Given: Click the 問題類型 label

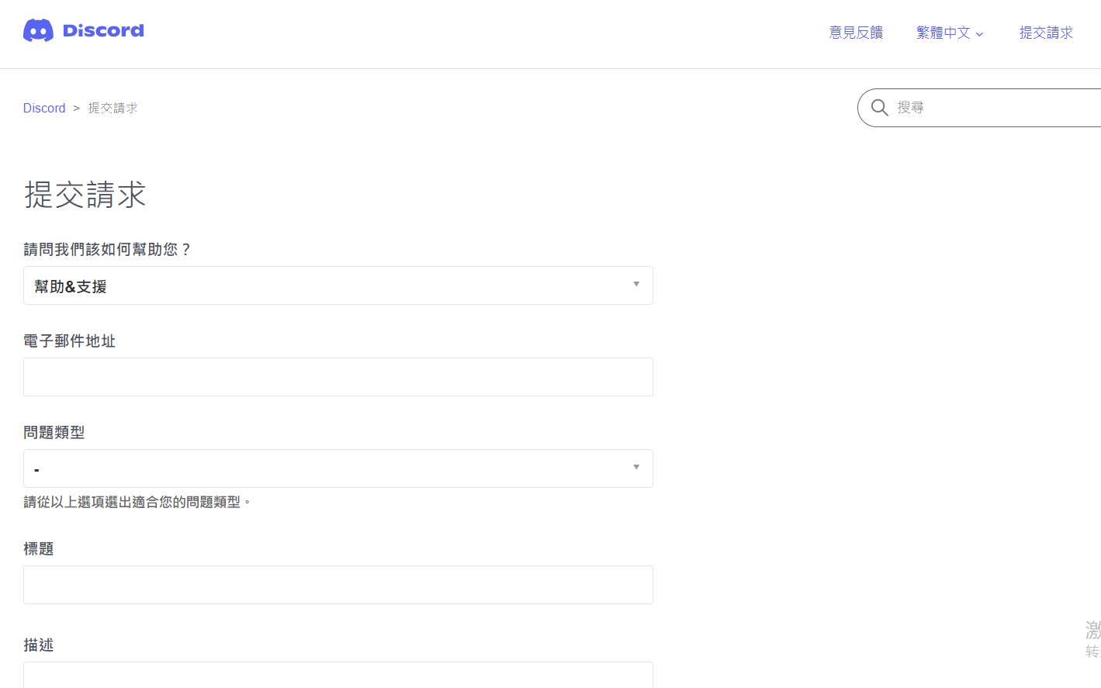Looking at the screenshot, I should coord(54,432).
